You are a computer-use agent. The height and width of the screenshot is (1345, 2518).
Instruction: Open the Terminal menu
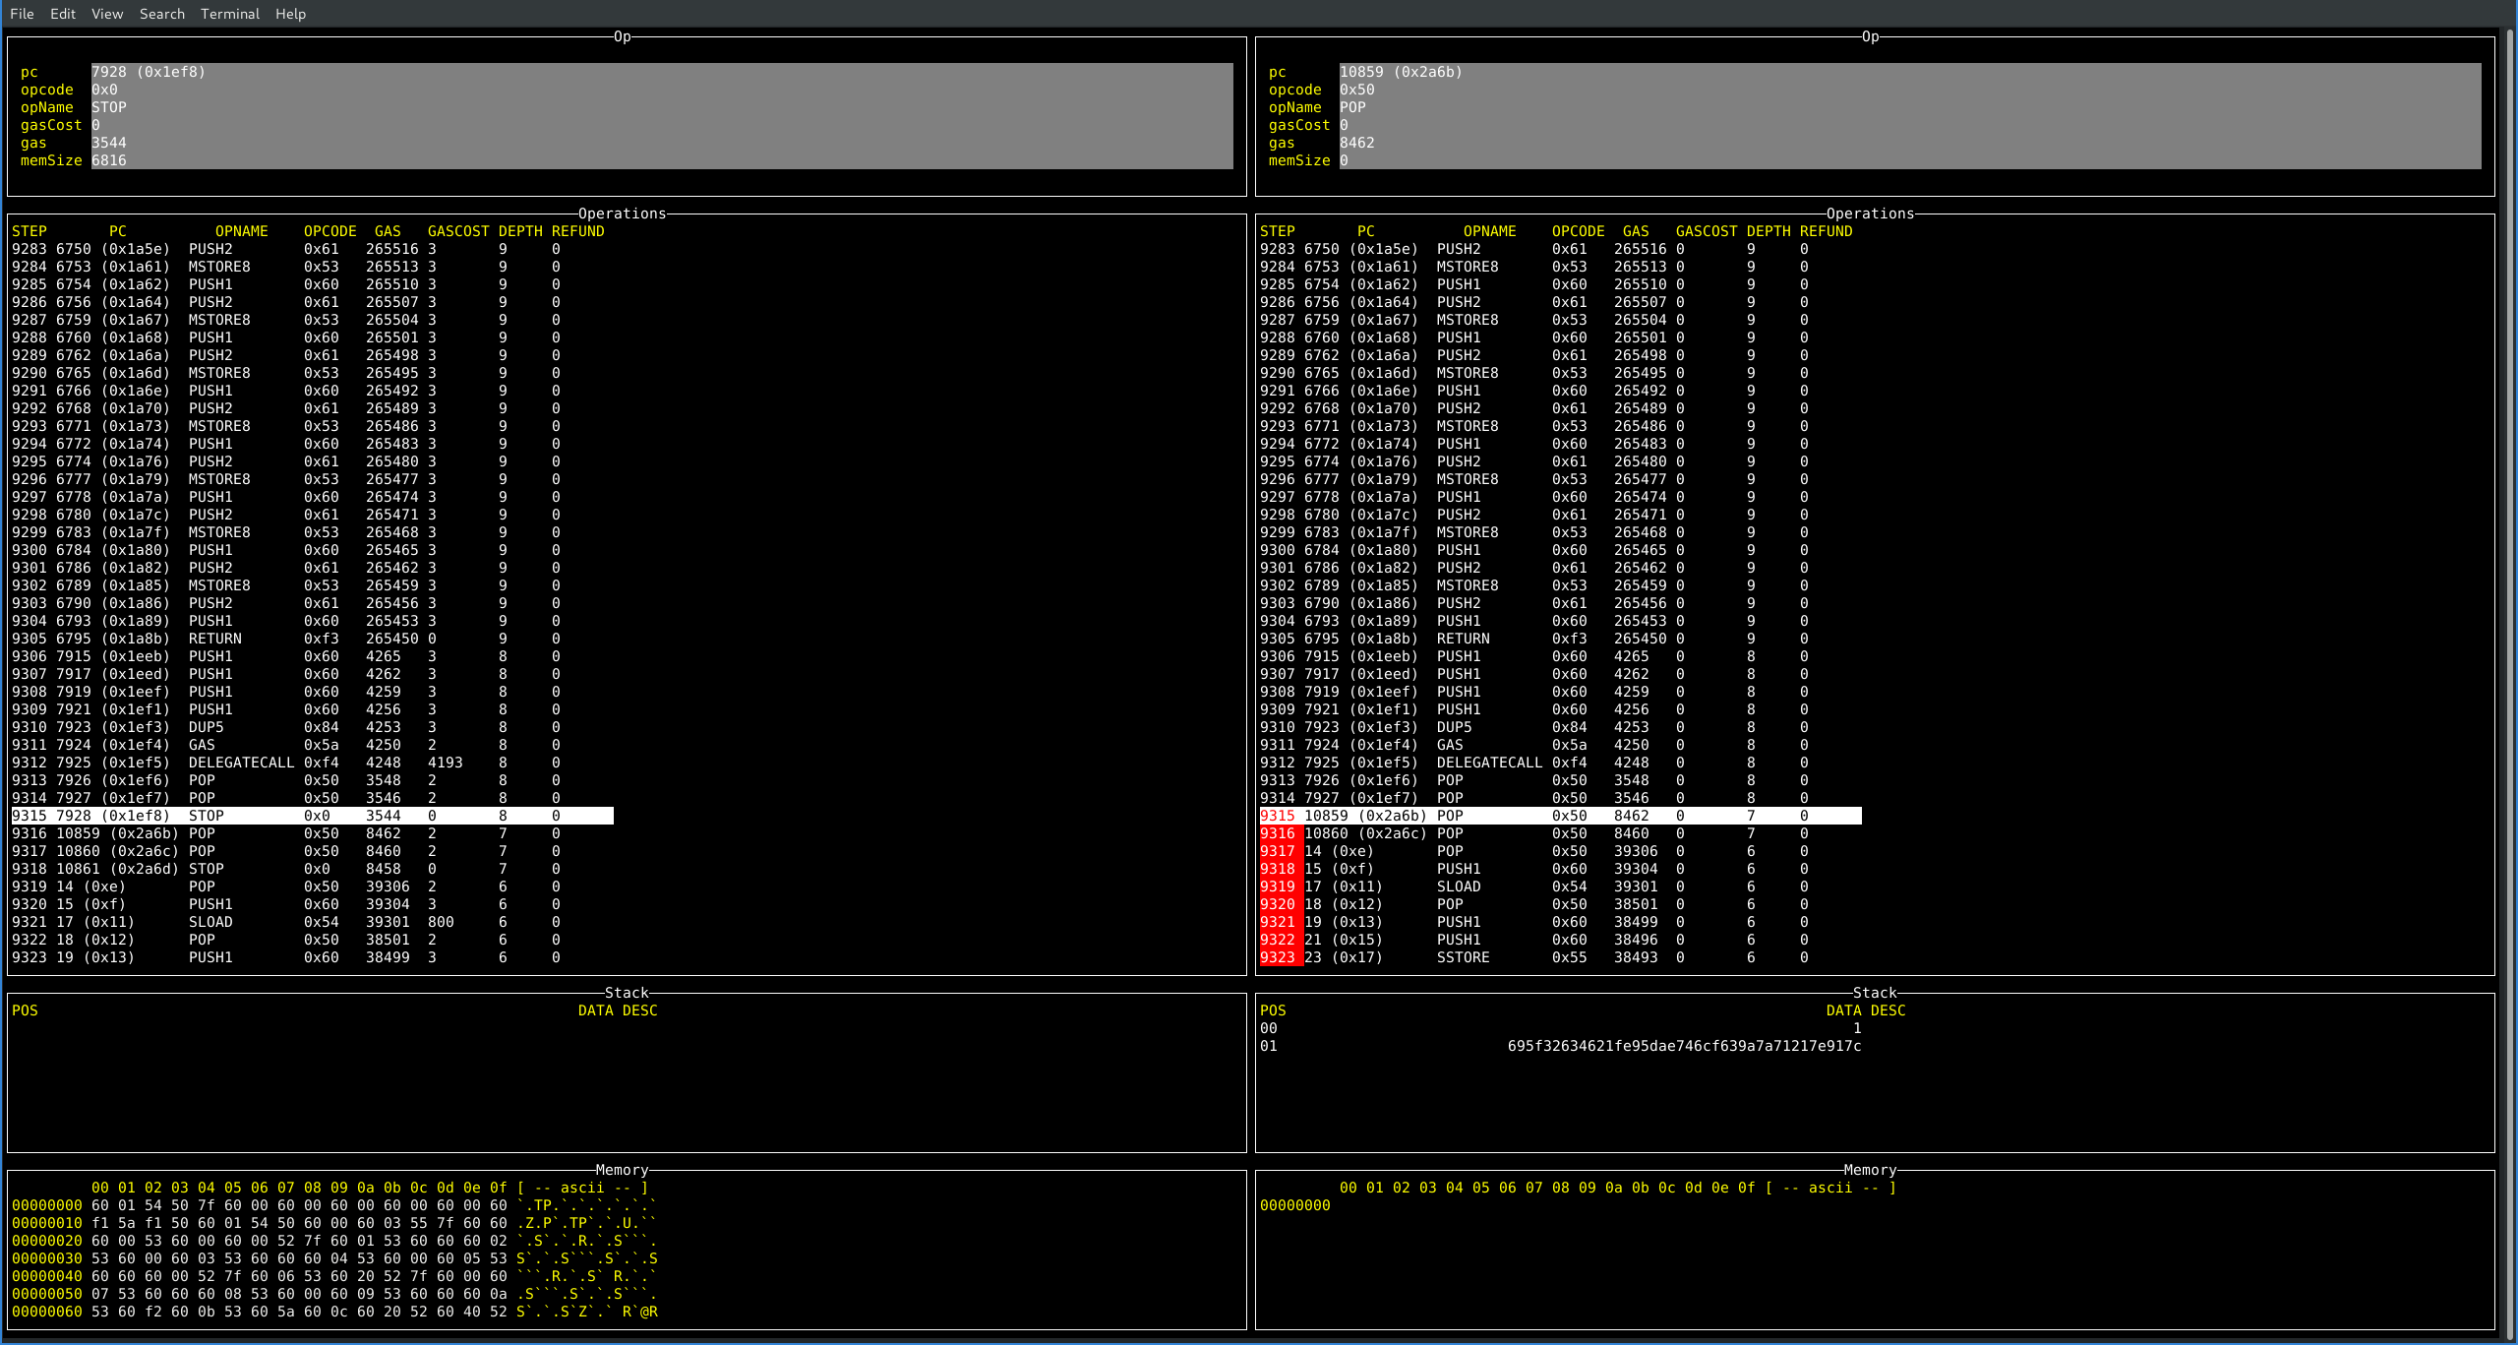point(229,14)
